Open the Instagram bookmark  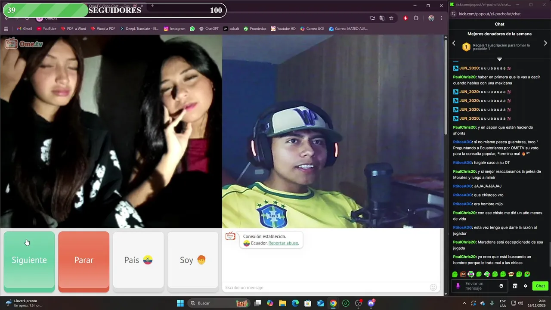pyautogui.click(x=174, y=29)
